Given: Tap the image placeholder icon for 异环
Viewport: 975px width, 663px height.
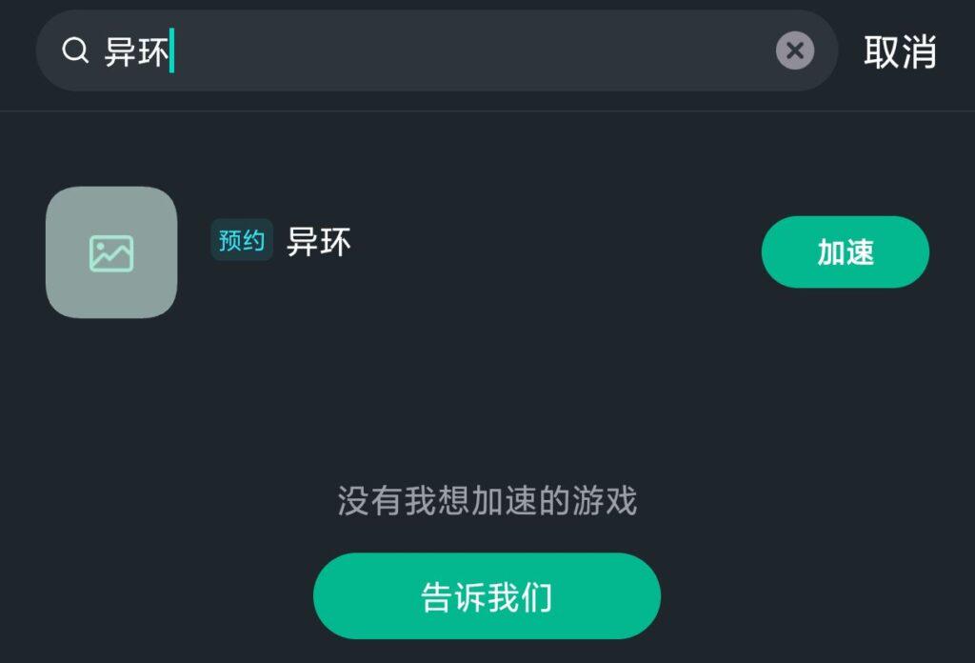Looking at the screenshot, I should click(x=111, y=253).
